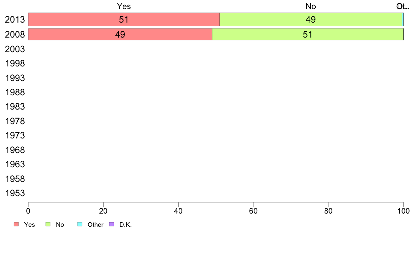Click the D.K. legend text label
Viewport: 413px width, 256px height.
coord(125,225)
